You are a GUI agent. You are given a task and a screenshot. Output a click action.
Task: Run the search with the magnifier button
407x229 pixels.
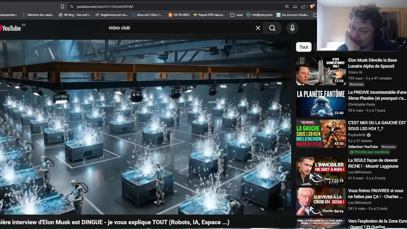pyautogui.click(x=272, y=28)
